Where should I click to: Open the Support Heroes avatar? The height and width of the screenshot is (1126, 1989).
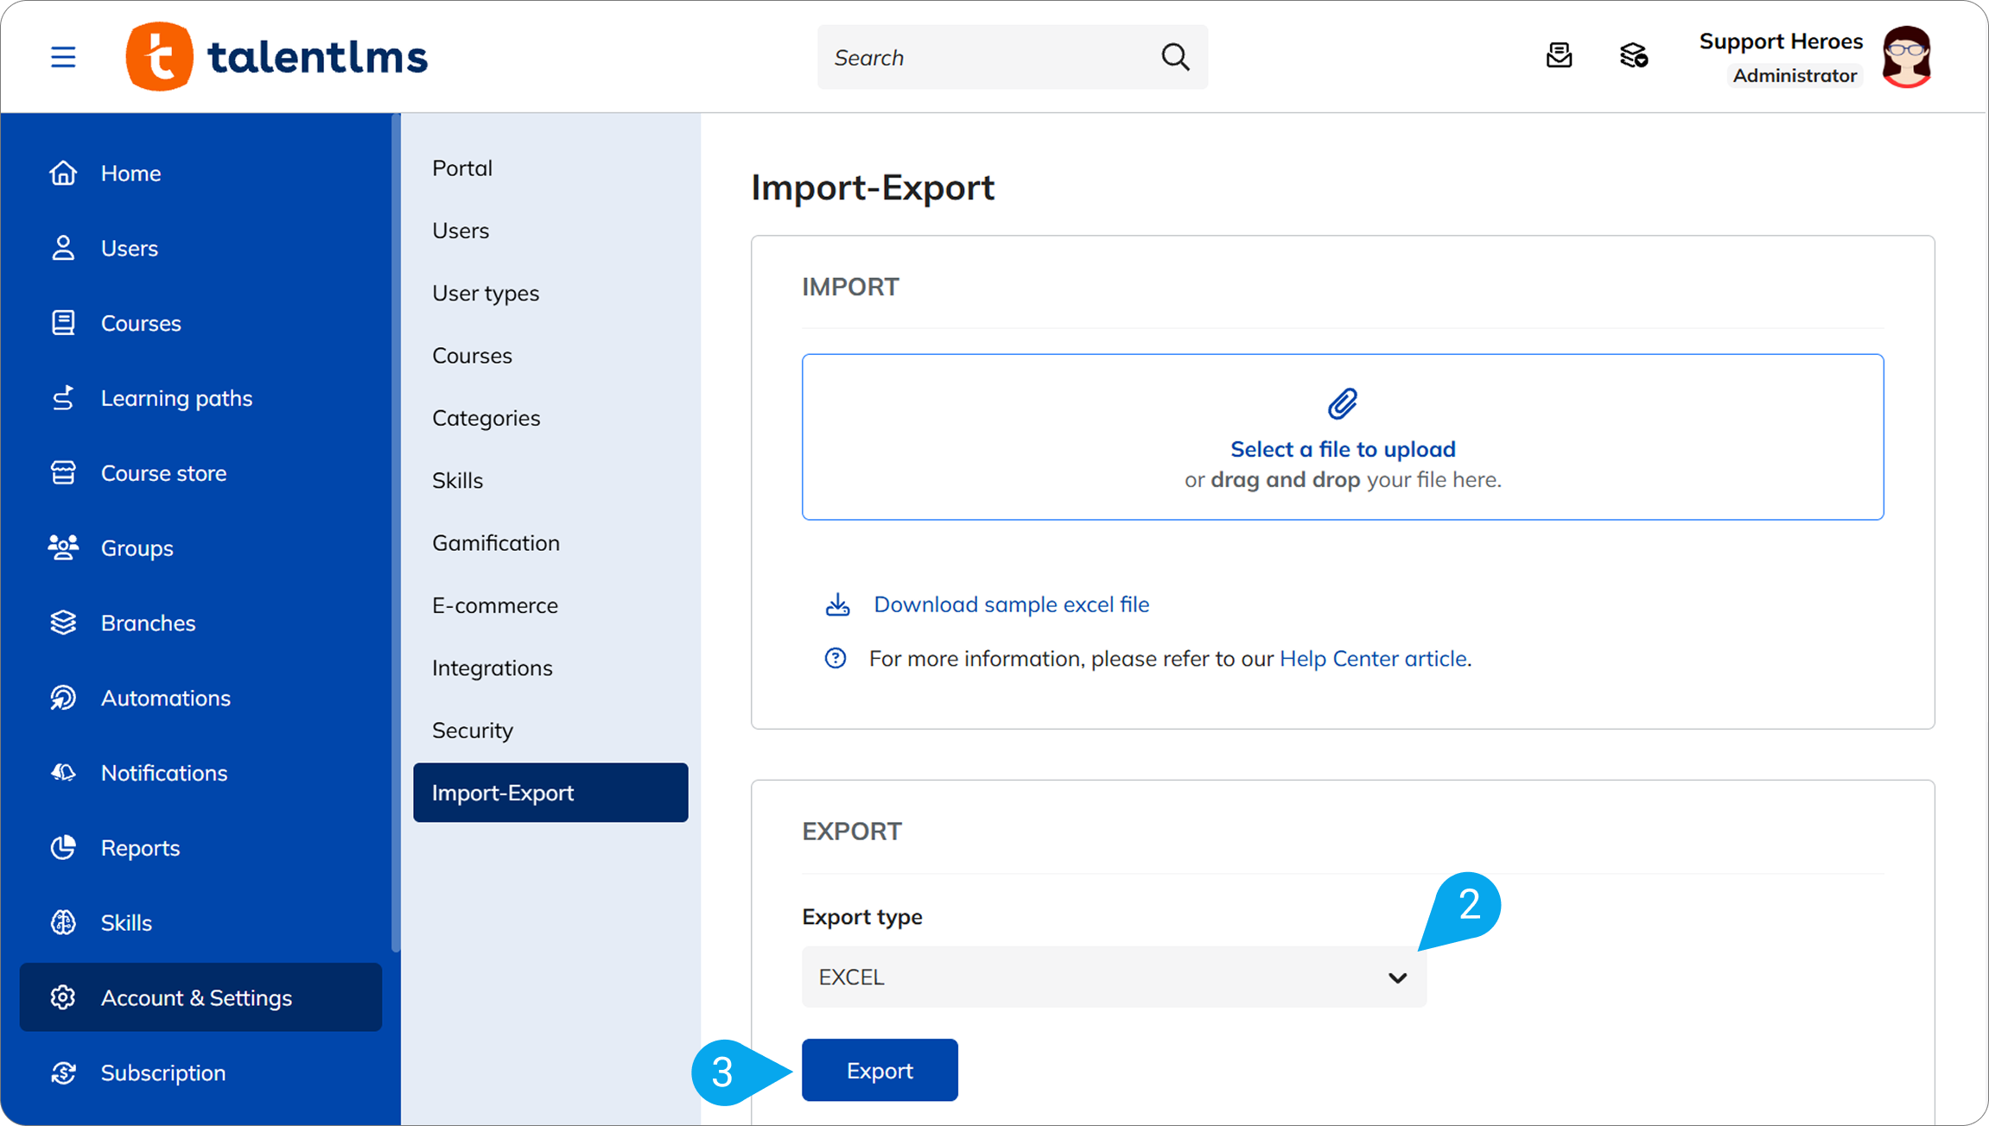[1907, 57]
